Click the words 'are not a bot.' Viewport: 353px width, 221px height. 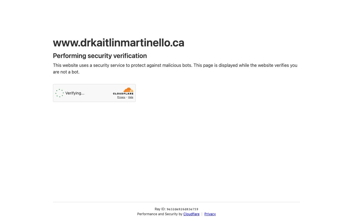click(66, 72)
